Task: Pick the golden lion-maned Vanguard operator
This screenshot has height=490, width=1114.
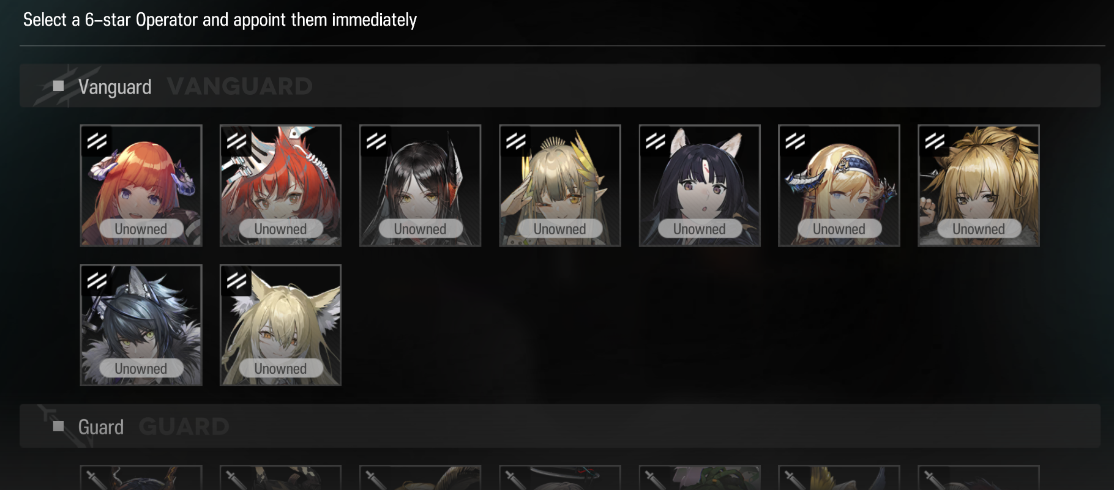Action: [x=979, y=186]
